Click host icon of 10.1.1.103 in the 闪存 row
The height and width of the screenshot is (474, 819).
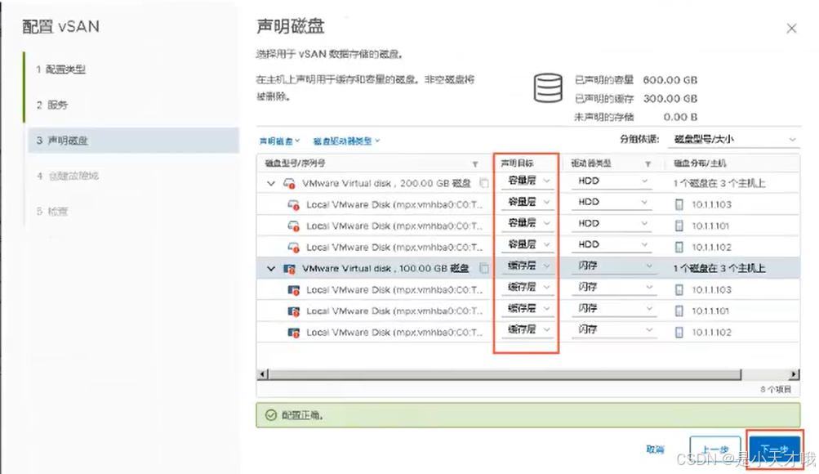(x=679, y=289)
